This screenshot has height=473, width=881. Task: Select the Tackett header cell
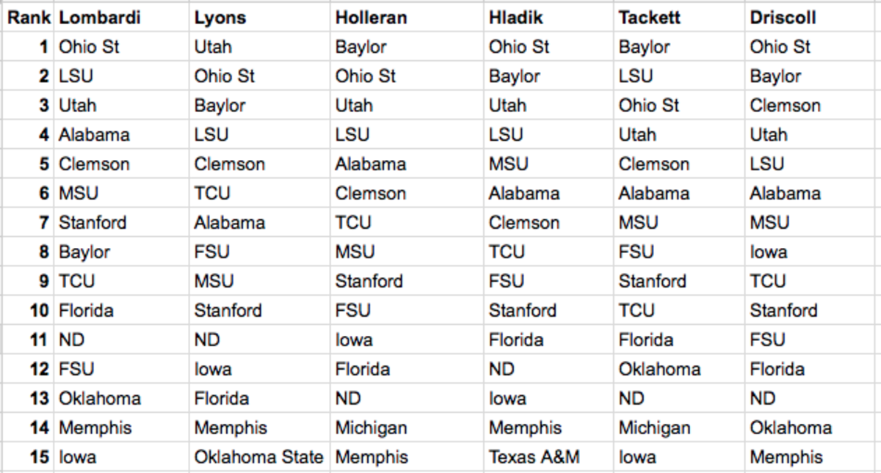[680, 17]
